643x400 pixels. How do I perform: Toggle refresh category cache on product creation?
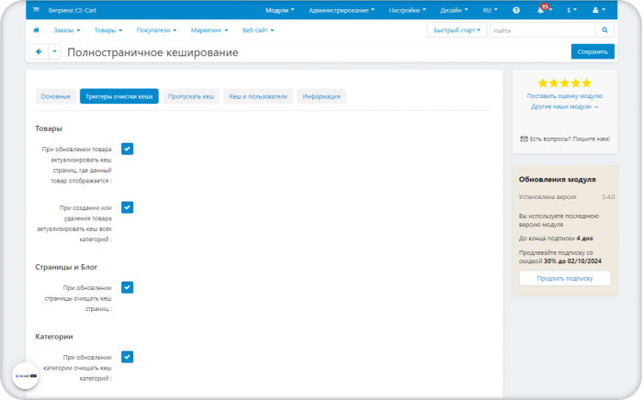tap(127, 207)
